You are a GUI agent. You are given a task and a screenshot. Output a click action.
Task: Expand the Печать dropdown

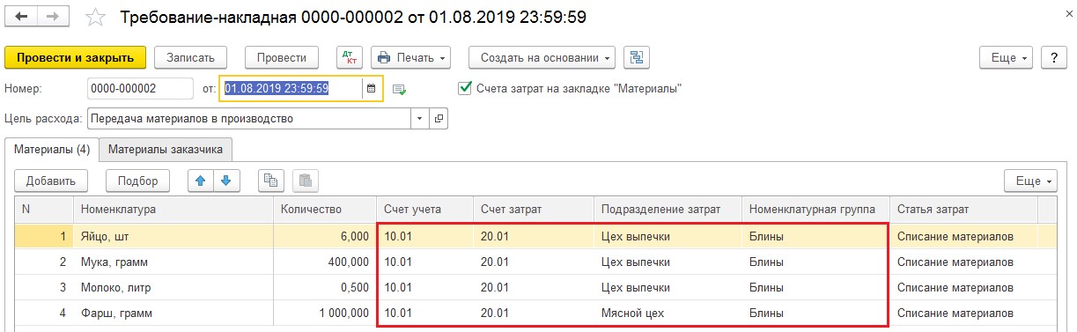click(x=411, y=57)
